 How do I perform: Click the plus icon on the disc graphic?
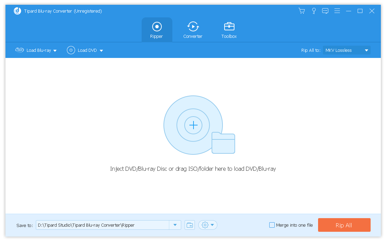tap(193, 125)
